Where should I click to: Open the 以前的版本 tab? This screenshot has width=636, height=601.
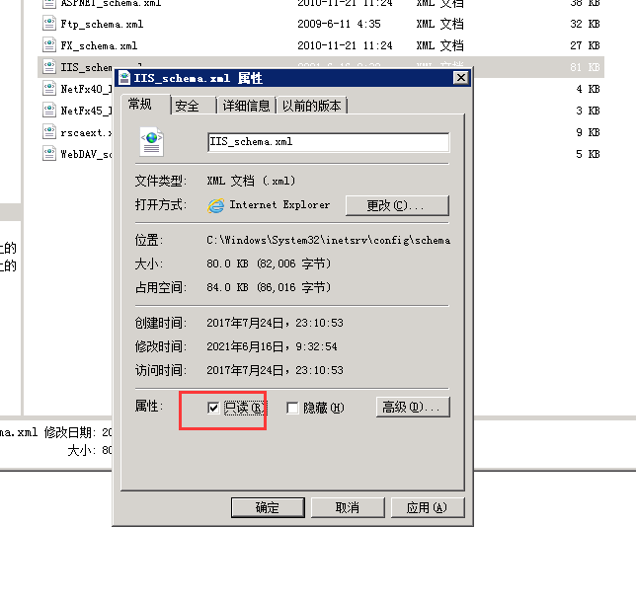pos(311,106)
